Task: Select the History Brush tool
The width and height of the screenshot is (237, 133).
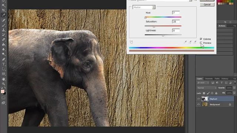Action: (4, 35)
